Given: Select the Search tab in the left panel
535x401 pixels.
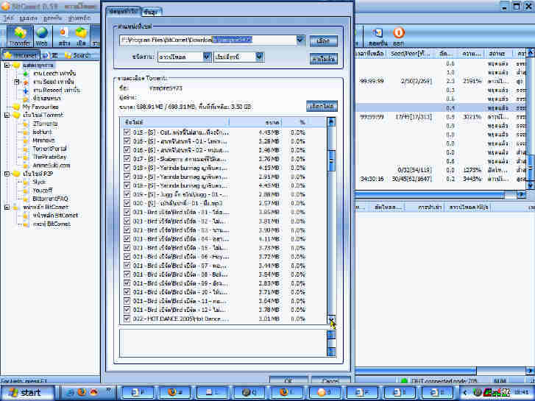Looking at the screenshot, I should point(78,55).
